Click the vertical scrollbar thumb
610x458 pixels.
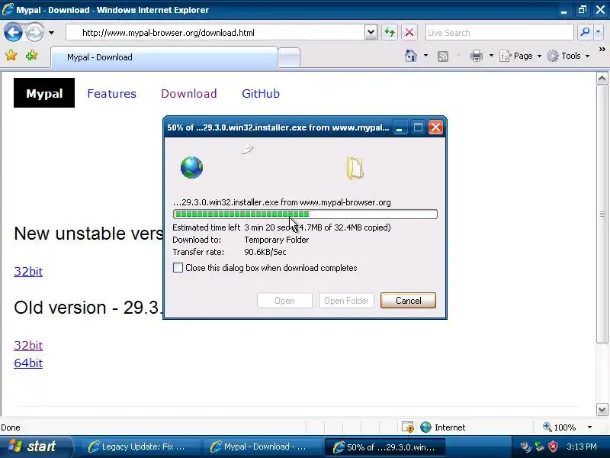tap(602, 214)
